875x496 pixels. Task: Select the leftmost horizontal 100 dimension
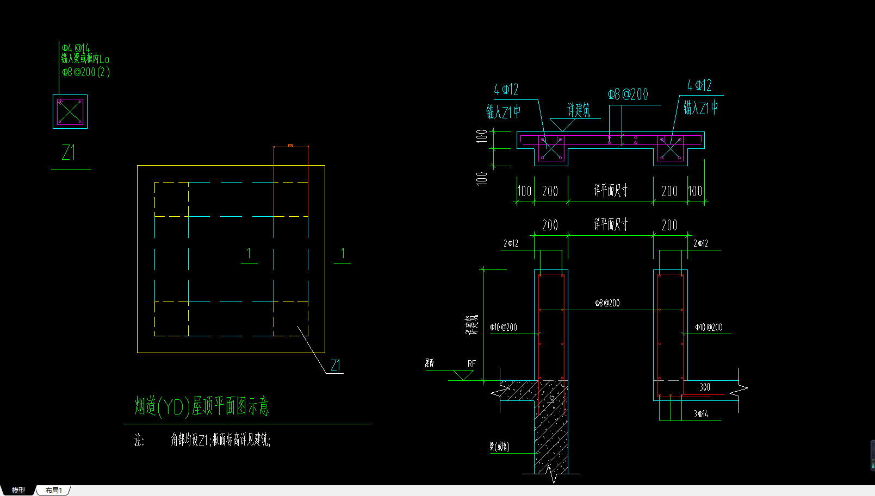(x=524, y=191)
